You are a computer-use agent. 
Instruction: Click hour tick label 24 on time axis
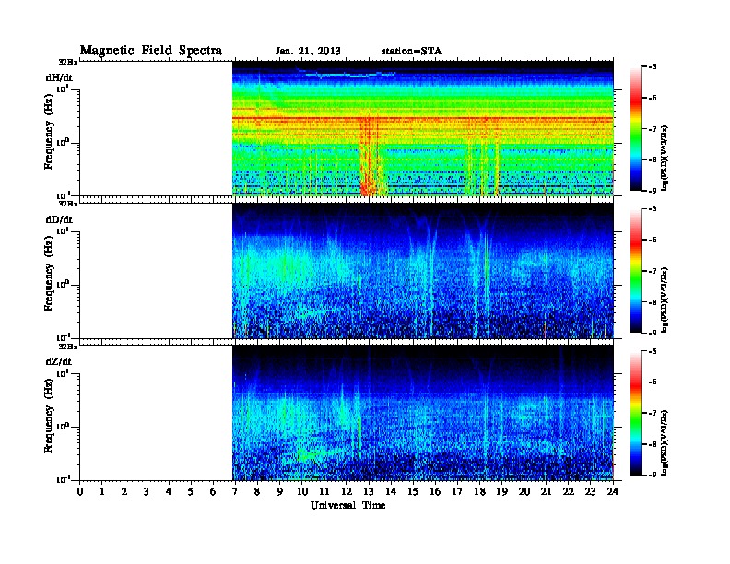tap(613, 491)
